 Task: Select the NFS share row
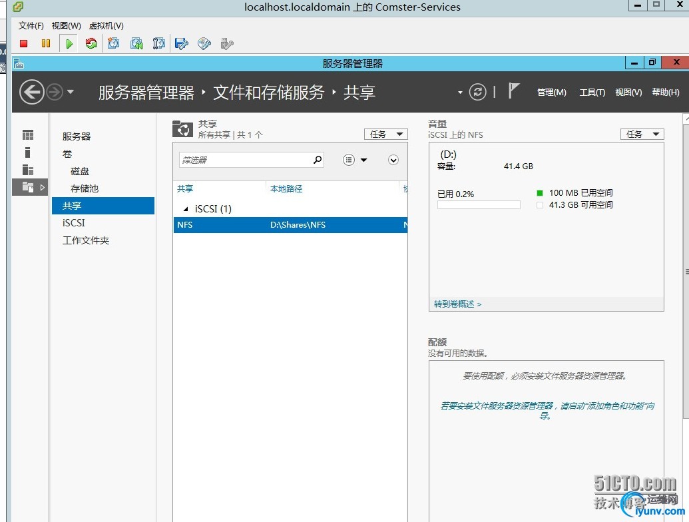point(290,225)
